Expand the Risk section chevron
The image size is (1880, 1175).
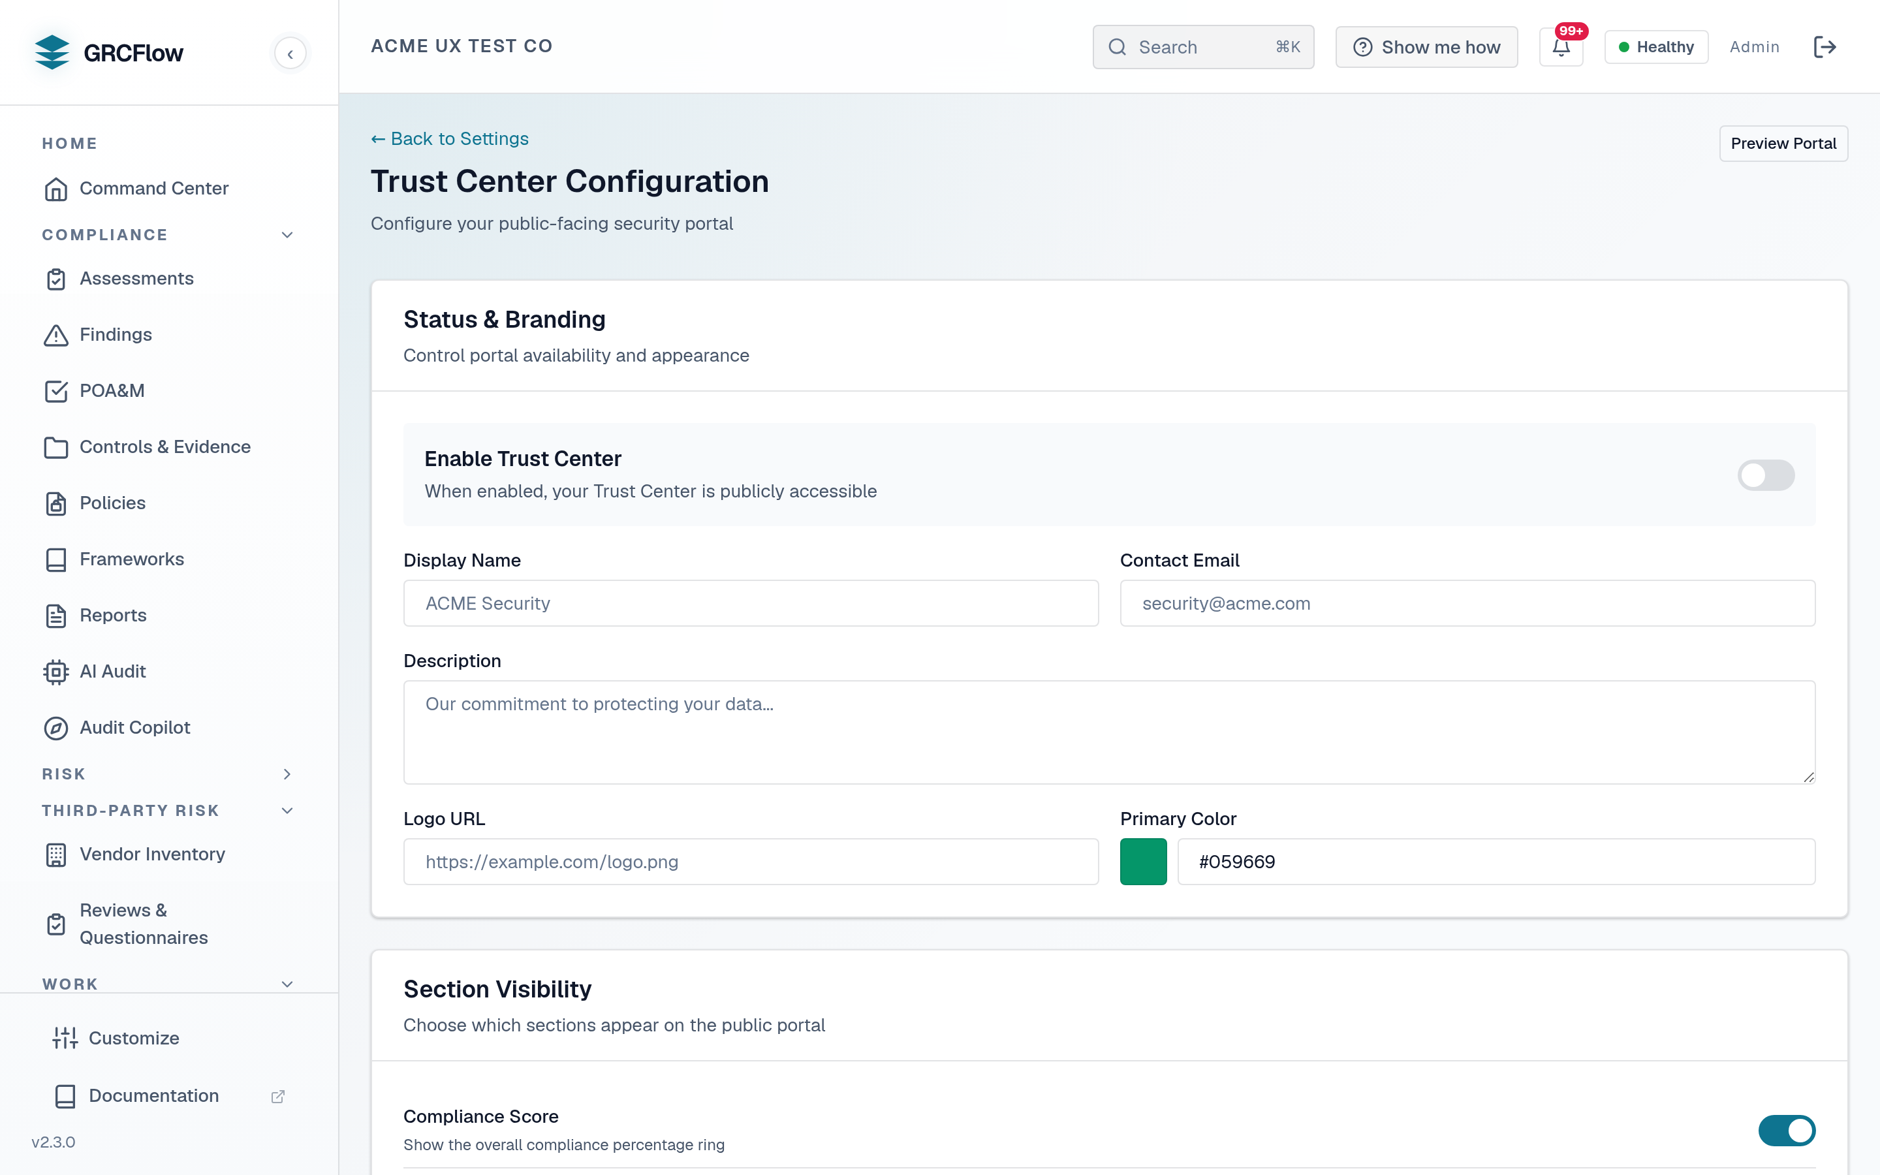287,774
